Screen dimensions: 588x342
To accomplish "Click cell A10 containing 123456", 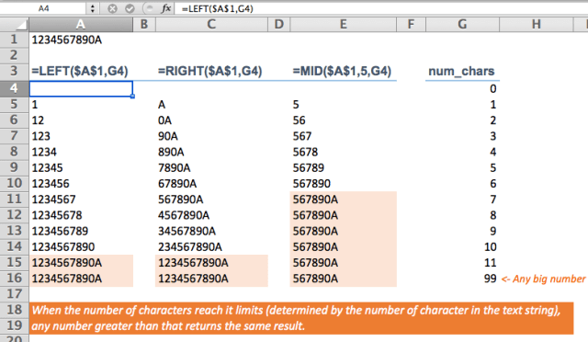I will (81, 183).
